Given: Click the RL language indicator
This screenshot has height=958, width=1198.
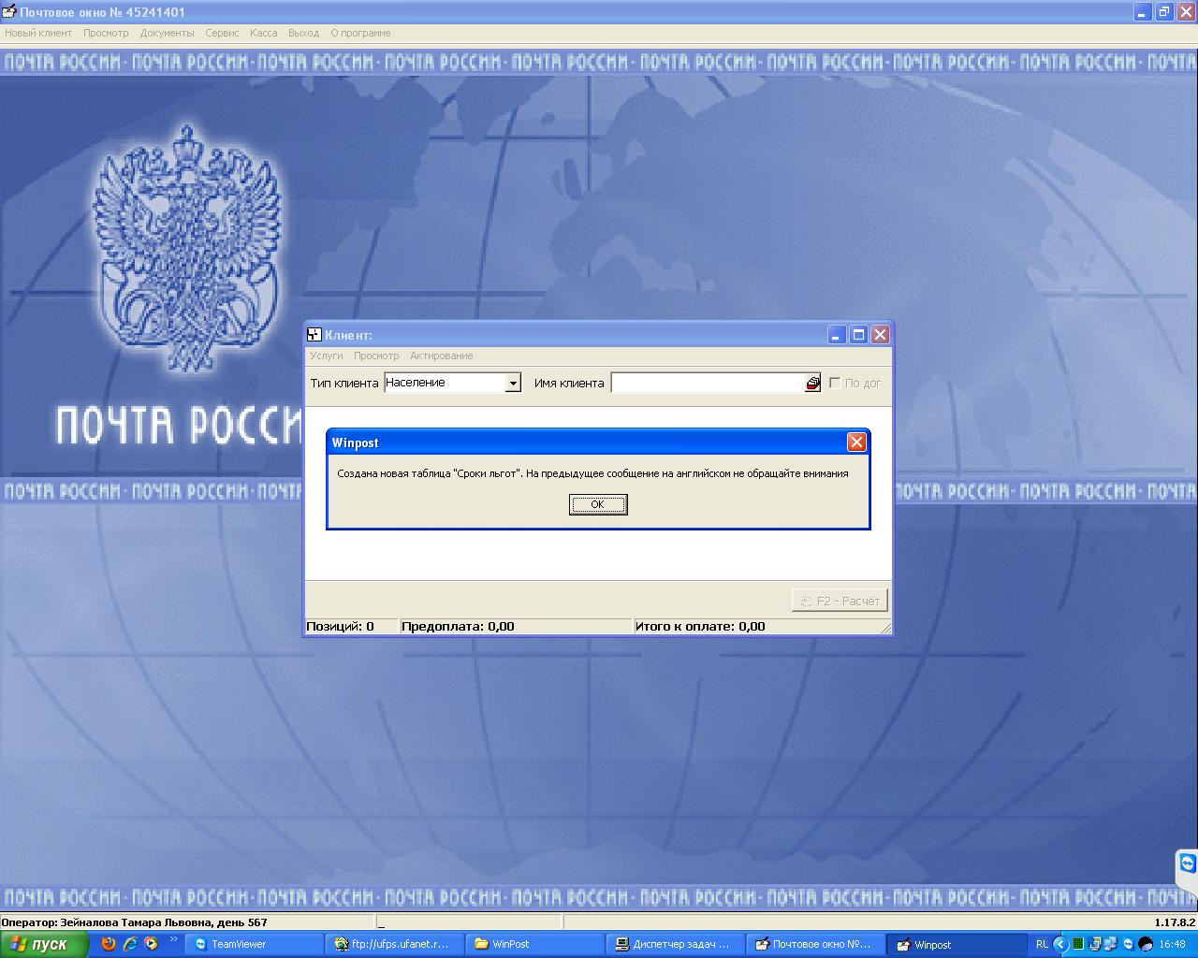Looking at the screenshot, I should tap(1042, 945).
